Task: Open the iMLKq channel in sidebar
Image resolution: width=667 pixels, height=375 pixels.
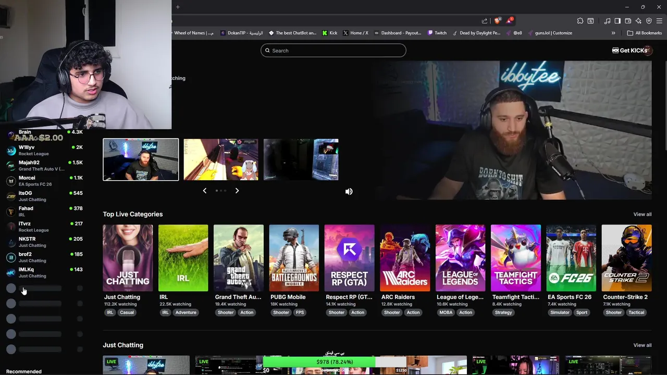Action: coord(44,272)
